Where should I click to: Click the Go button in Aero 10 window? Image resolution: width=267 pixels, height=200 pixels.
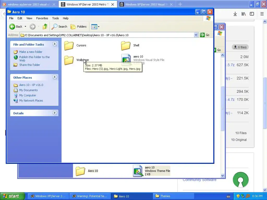tap(205, 35)
